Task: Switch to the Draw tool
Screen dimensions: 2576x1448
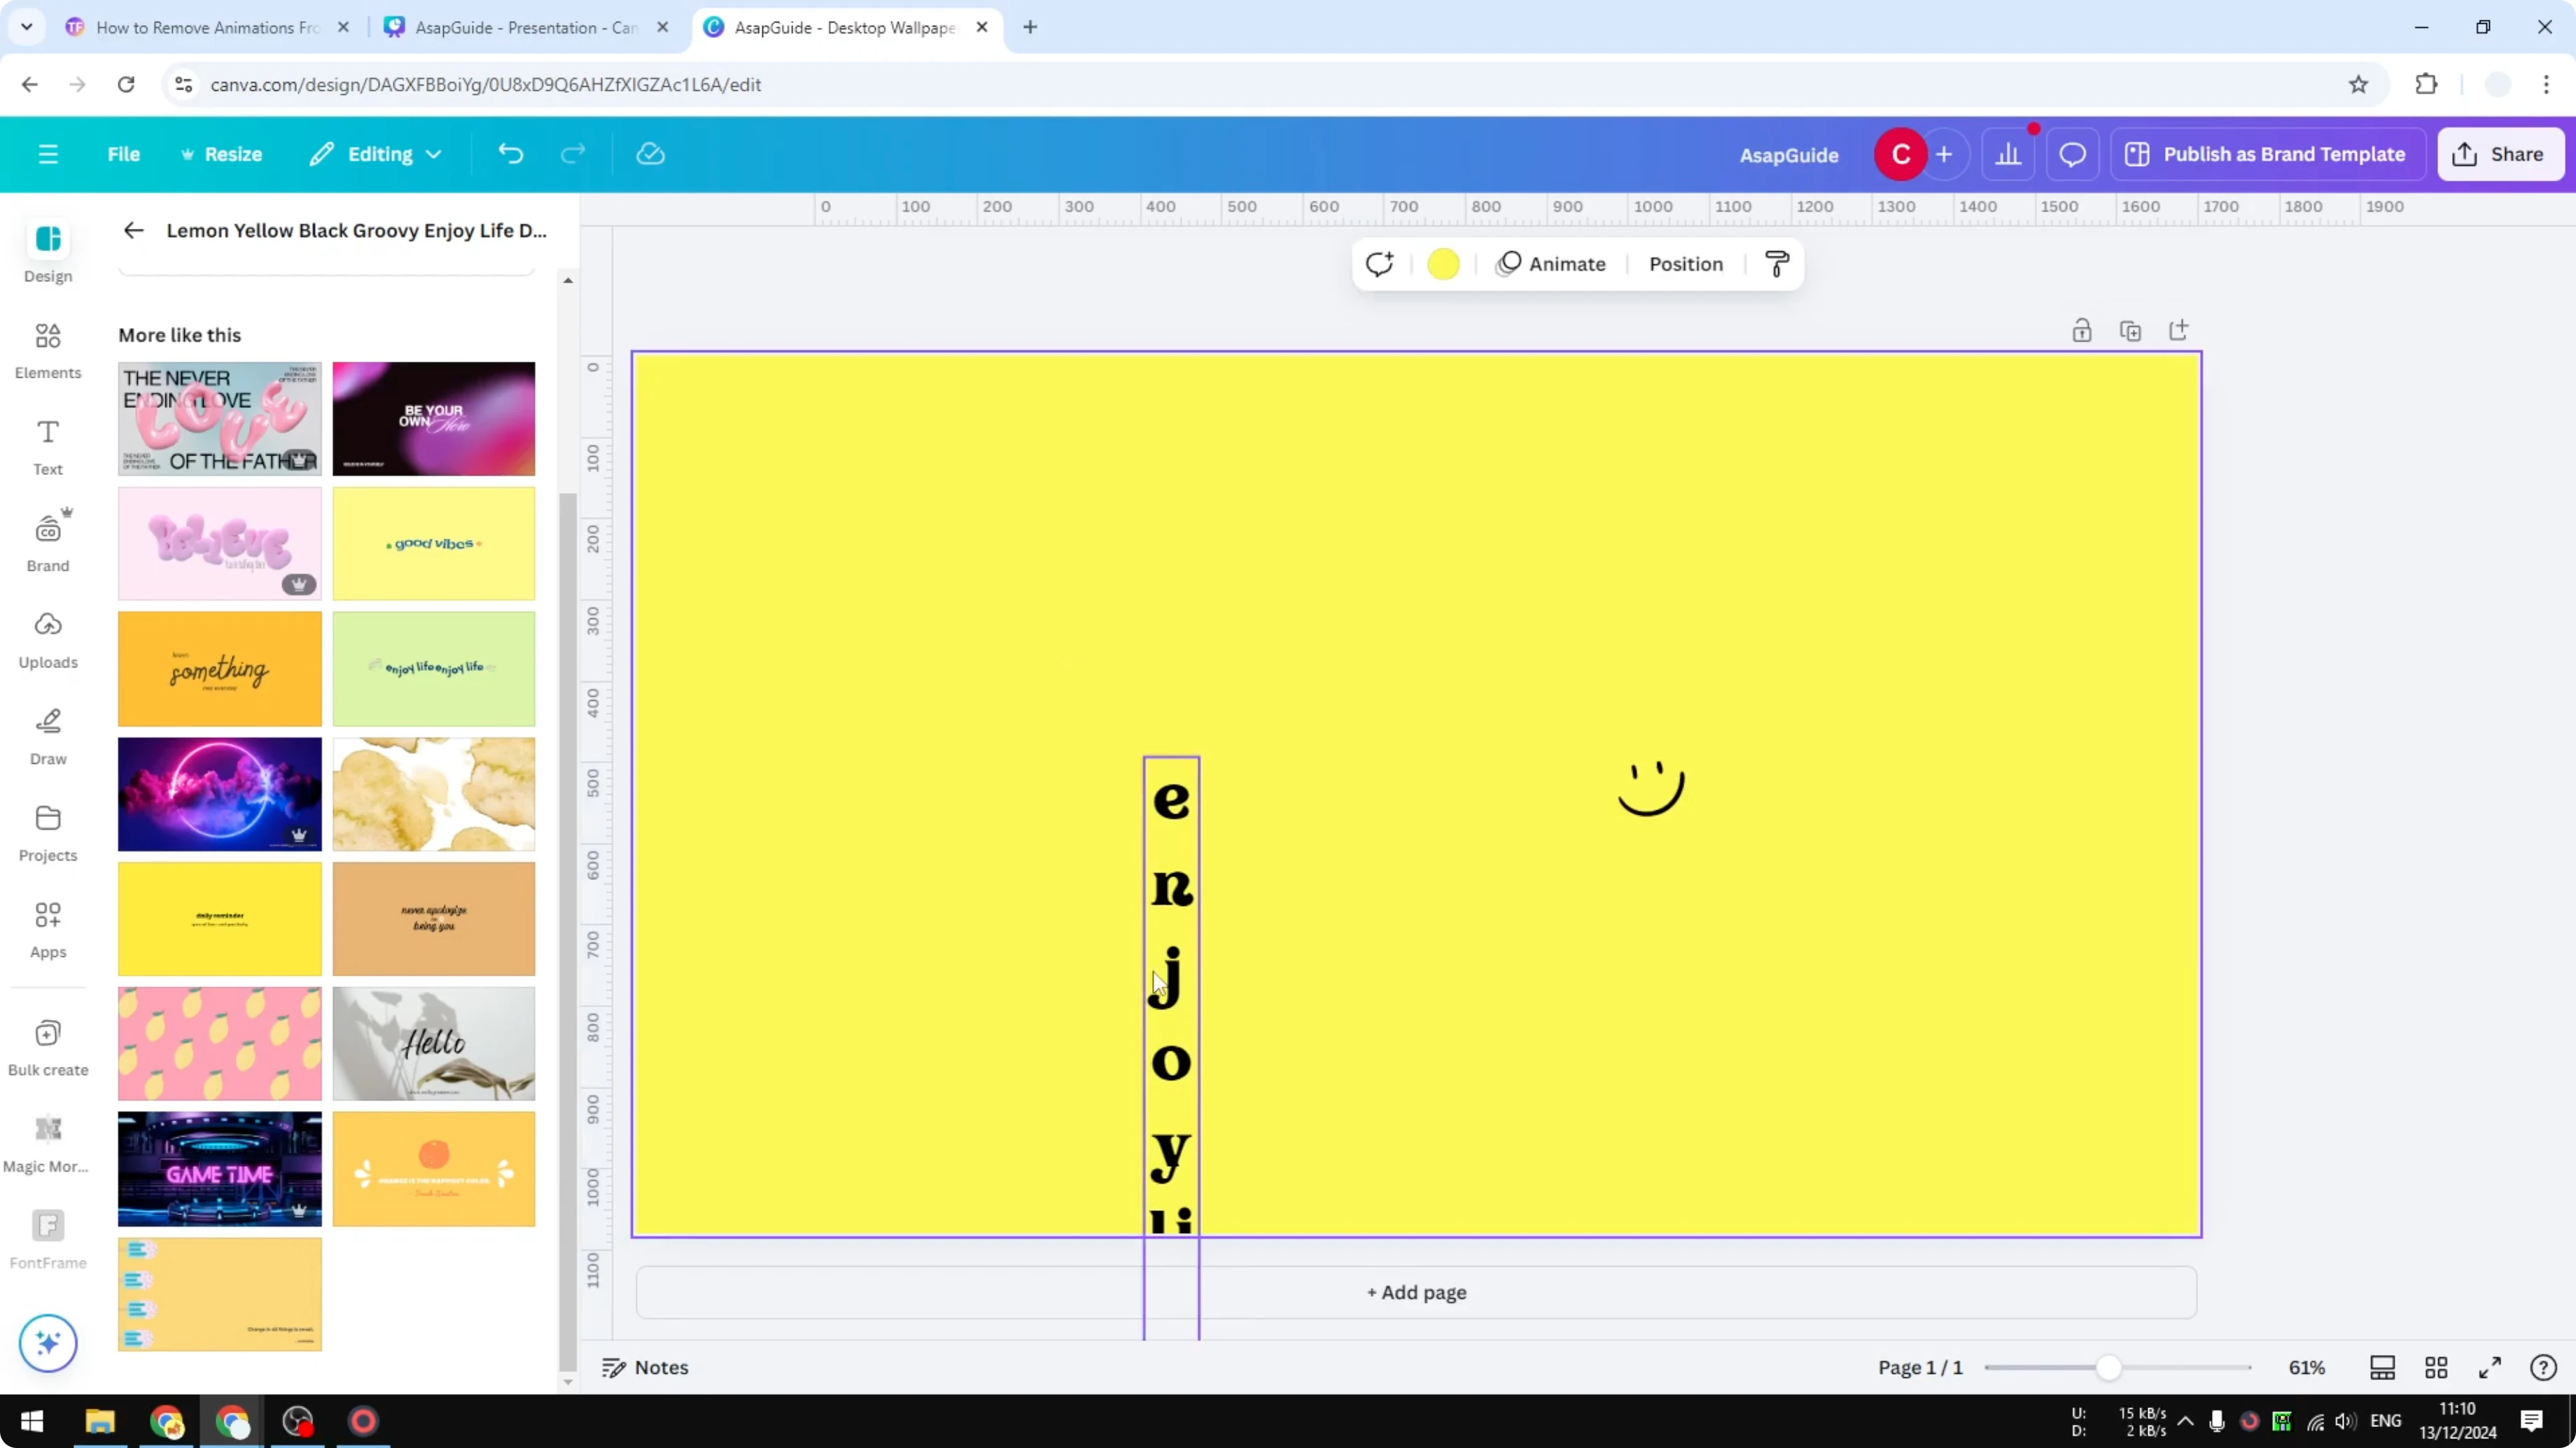Action: pyautogui.click(x=47, y=735)
